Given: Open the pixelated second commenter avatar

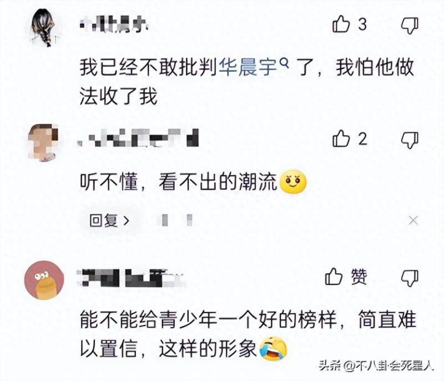Looking at the screenshot, I should click(x=44, y=143).
